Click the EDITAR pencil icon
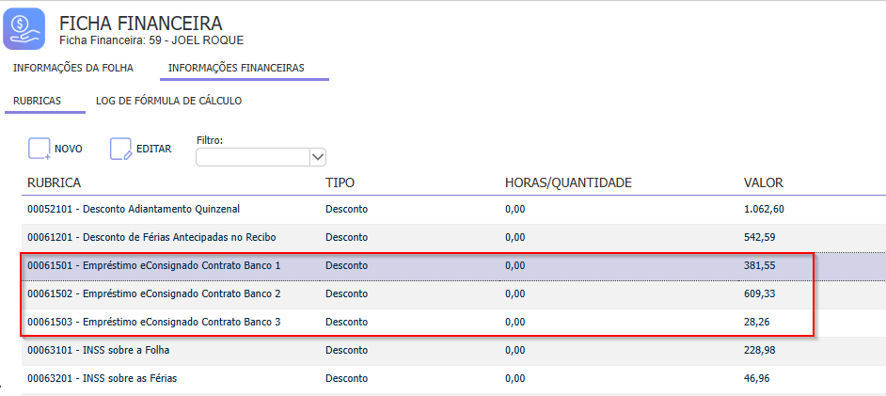Screen dimensions: 886x396 point(121,150)
